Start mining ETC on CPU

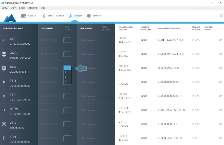49,96
